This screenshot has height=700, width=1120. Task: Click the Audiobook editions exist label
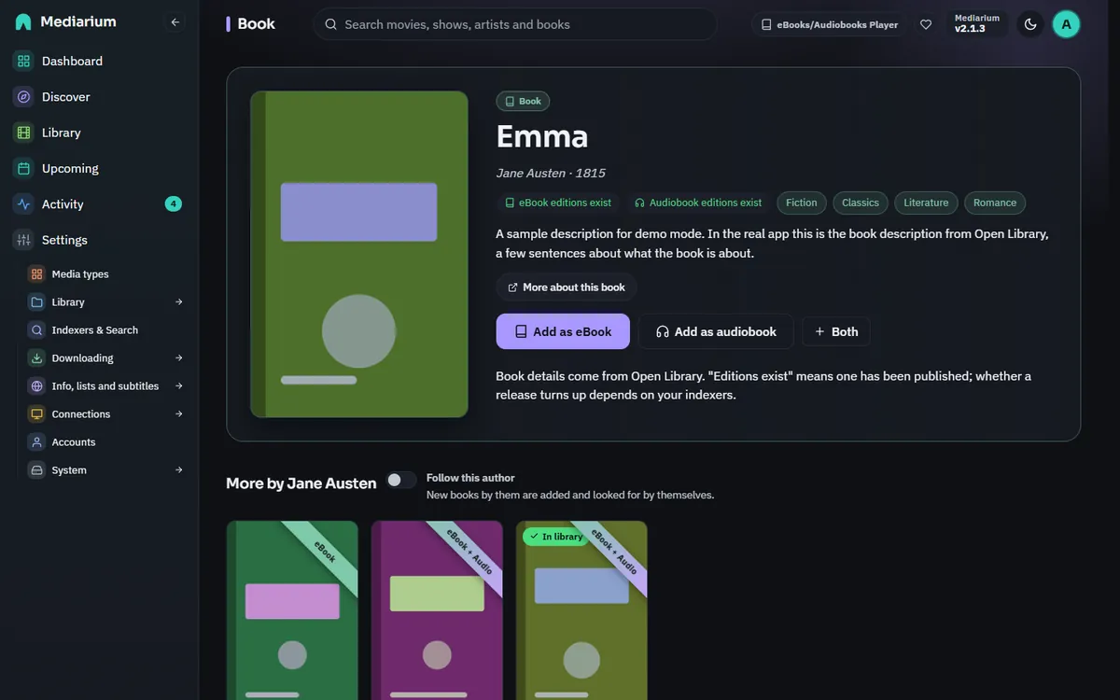[698, 203]
